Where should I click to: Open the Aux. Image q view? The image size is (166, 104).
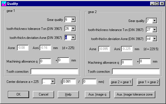pos(97,94)
